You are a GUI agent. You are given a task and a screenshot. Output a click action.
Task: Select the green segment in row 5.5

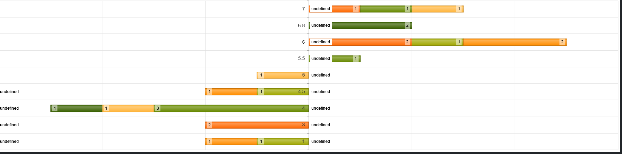343,59
